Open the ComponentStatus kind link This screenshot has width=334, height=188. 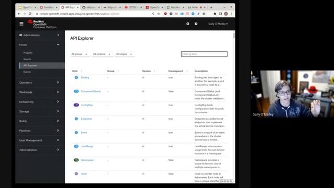pos(91,91)
